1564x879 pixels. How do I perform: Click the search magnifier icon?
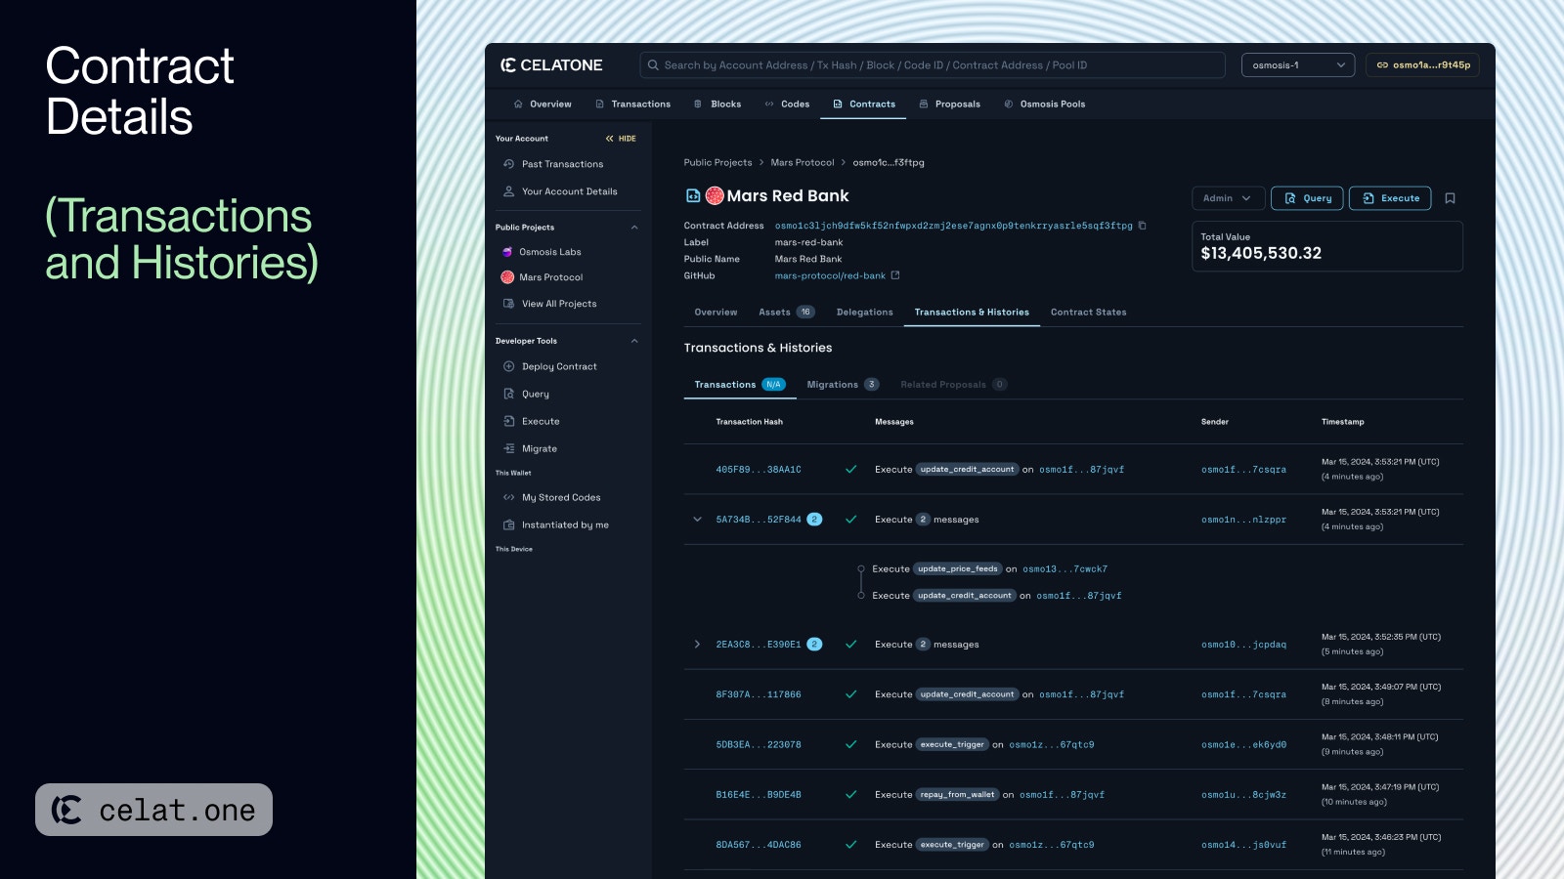(653, 65)
